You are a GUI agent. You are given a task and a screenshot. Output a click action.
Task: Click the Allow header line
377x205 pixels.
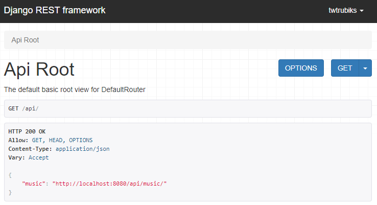(51, 140)
